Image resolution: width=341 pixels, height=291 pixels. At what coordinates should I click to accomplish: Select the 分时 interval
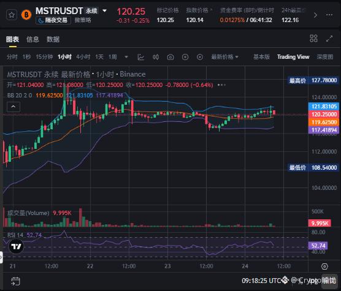coord(12,57)
